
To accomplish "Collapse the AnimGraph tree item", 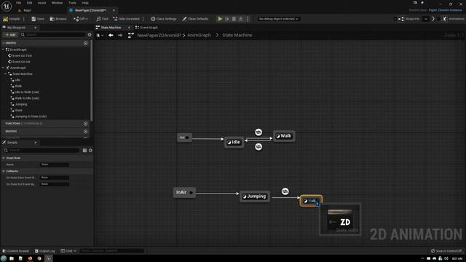I will [3, 68].
